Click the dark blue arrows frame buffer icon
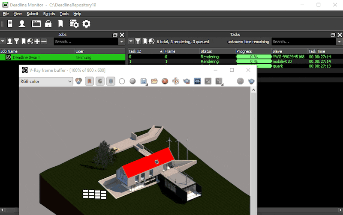 click(x=197, y=81)
